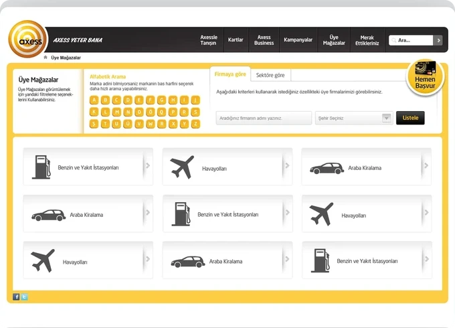Choose letter V in the alphabet filter
Image resolution: width=455 pixels, height=328 pixels.
point(139,124)
